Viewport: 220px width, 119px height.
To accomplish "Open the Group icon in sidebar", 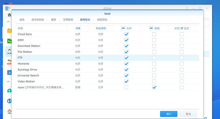I will 9,62.
